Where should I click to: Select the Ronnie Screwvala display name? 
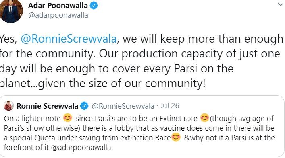(47, 106)
